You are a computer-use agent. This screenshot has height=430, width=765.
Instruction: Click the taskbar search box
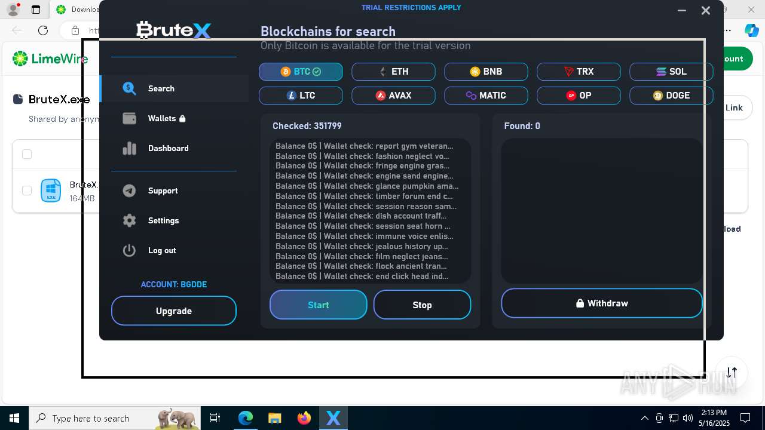pos(115,418)
